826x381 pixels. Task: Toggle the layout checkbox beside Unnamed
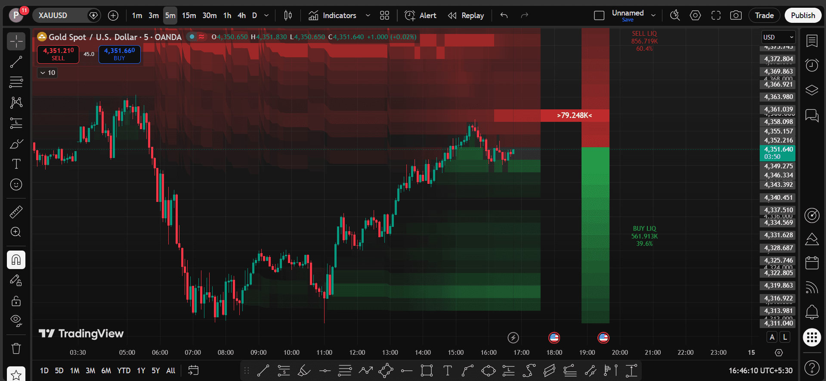[x=599, y=15]
